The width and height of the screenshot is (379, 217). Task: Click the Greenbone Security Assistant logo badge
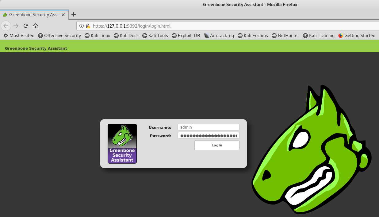tap(122, 143)
